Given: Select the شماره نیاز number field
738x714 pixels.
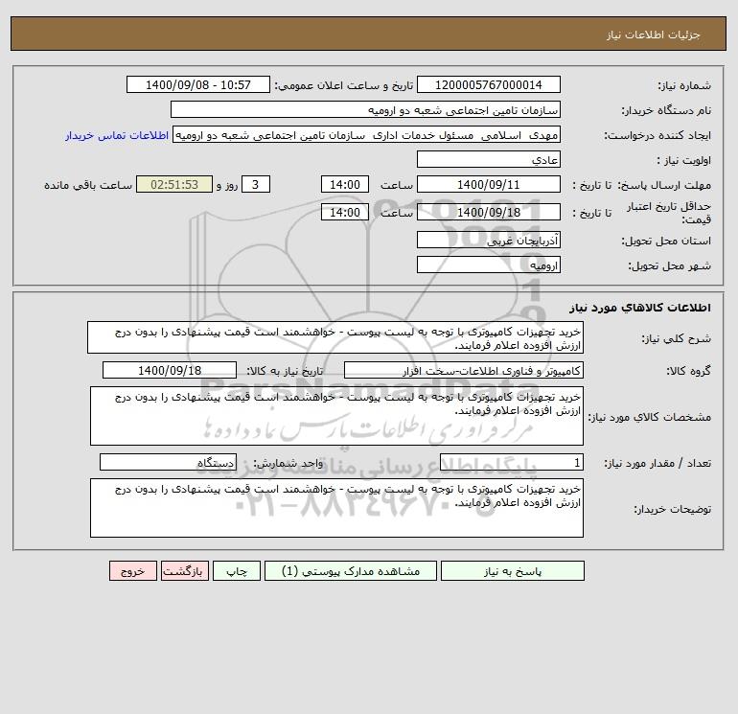Looking at the screenshot, I should 489,84.
